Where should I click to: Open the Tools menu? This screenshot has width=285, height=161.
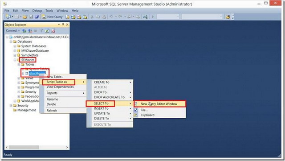coord(49,11)
